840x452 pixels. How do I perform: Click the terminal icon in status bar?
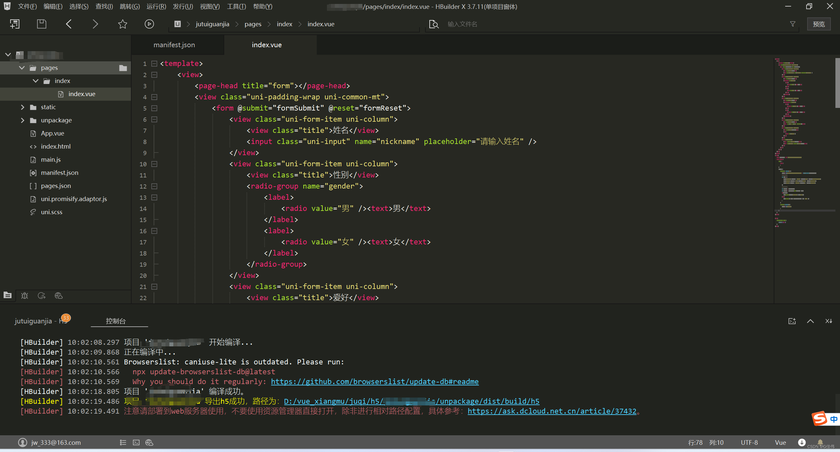point(136,442)
